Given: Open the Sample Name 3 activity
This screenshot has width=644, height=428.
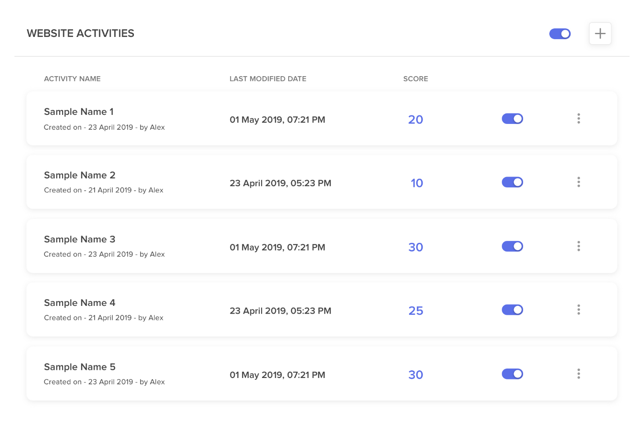Looking at the screenshot, I should 79,239.
